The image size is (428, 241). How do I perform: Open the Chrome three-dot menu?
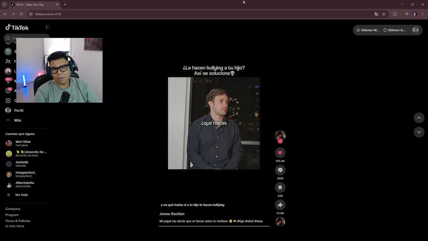423,14
